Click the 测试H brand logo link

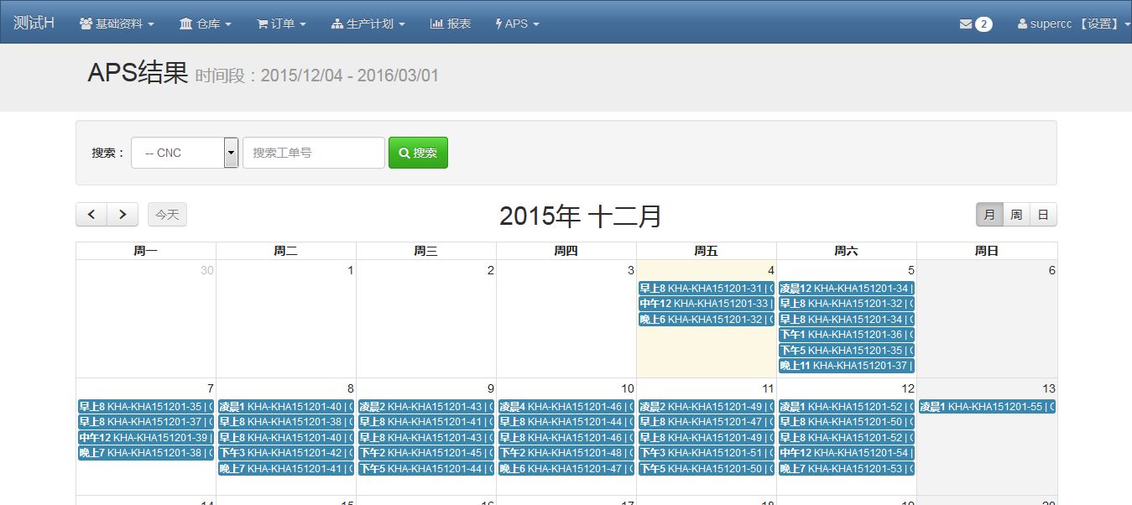[x=34, y=23]
